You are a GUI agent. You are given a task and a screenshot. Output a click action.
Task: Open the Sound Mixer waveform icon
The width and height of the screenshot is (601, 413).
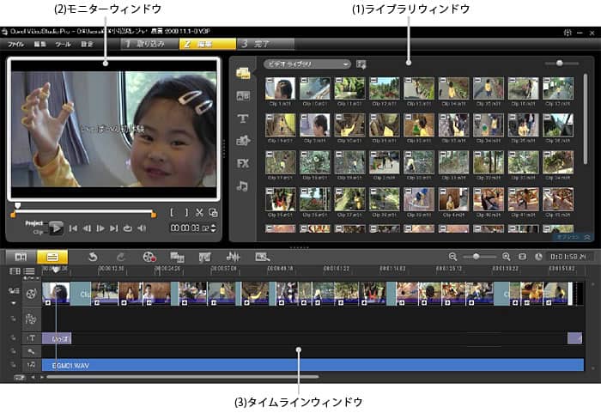[232, 256]
